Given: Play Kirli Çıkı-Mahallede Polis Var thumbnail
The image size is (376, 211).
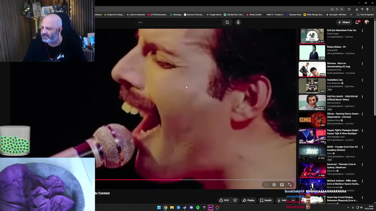Looking at the screenshot, I should (312, 36).
